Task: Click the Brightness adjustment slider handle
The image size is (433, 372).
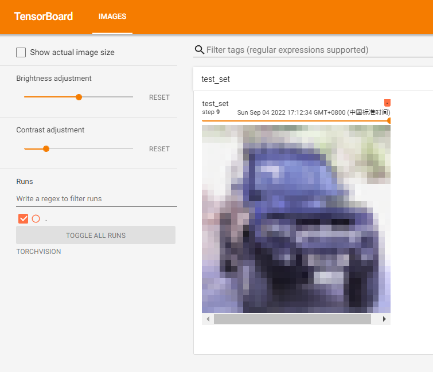Action: pyautogui.click(x=79, y=97)
